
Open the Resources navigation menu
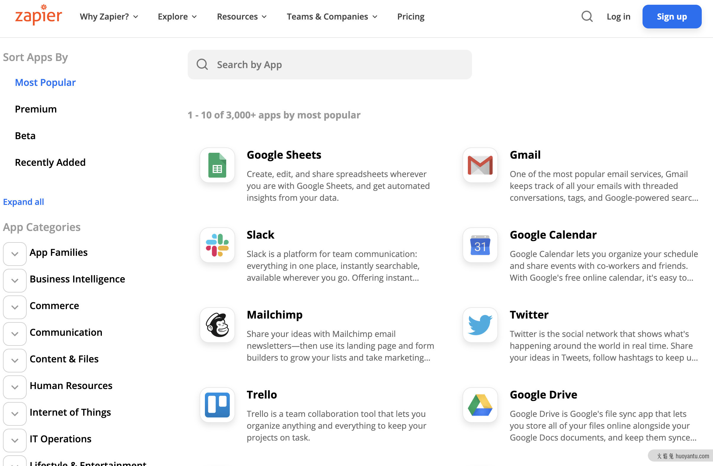[241, 17]
